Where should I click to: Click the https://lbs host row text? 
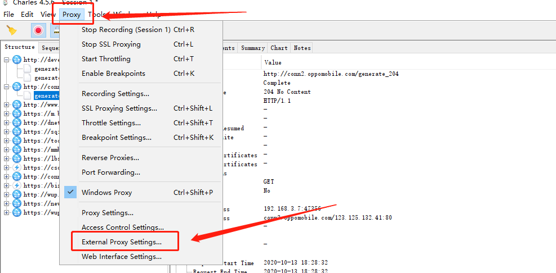point(41,159)
